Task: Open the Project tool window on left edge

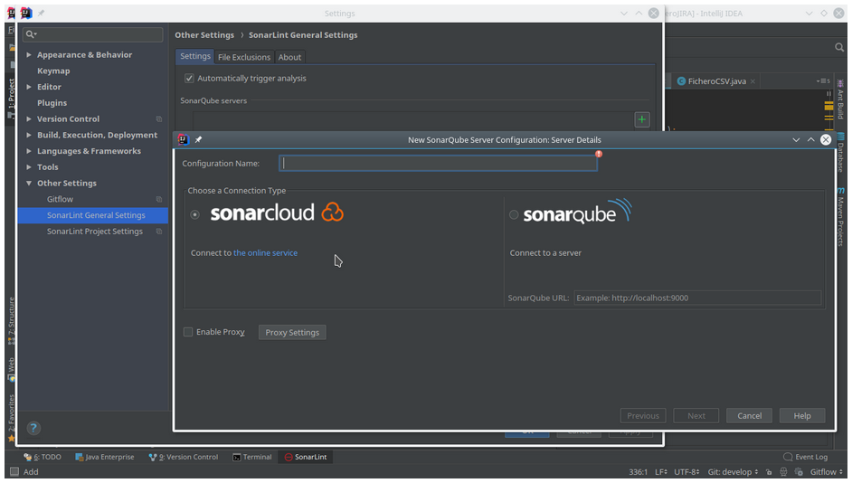Action: [x=11, y=98]
